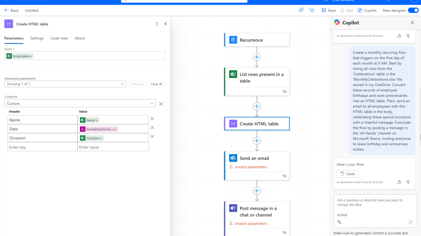Add a step below Send an email
The image size is (421, 236).
(257, 191)
